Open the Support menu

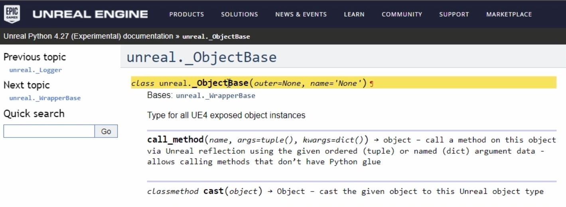pos(454,14)
